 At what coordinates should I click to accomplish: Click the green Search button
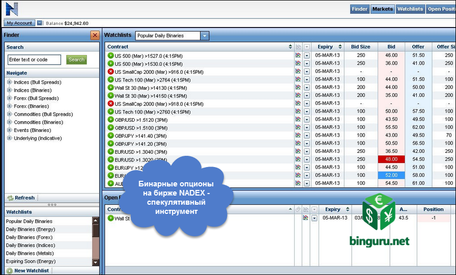pyautogui.click(x=76, y=60)
